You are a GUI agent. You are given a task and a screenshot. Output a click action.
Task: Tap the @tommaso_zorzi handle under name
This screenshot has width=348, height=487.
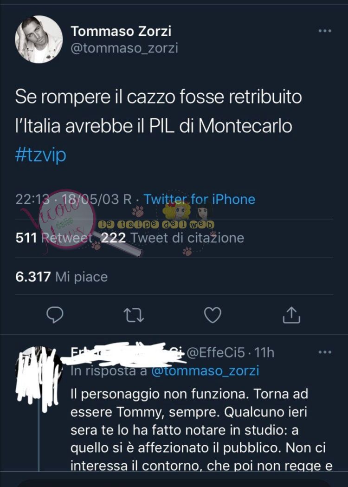tap(124, 48)
